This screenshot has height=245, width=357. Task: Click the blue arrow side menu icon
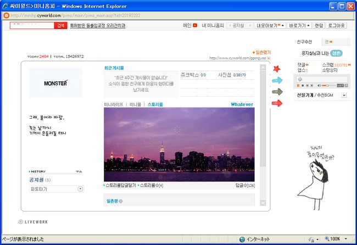(x=277, y=80)
